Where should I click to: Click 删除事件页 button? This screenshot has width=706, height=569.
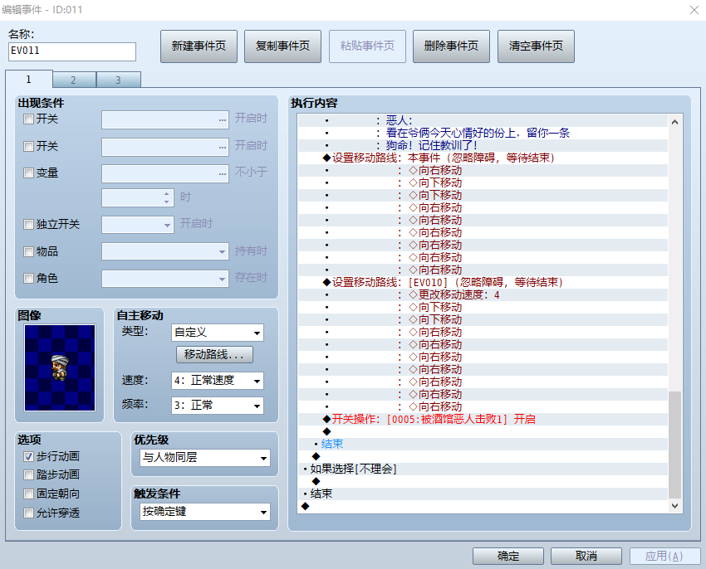pos(451,46)
